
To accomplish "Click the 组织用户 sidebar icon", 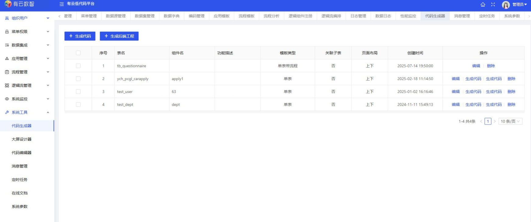I will [x=7, y=18].
